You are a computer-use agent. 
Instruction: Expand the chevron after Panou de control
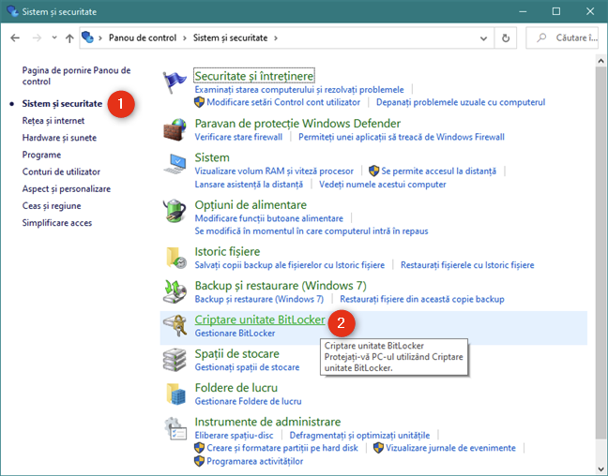point(185,38)
